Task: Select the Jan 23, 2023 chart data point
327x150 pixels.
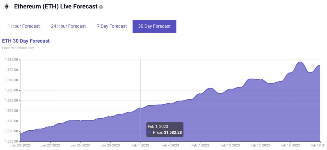Action: click(50, 127)
